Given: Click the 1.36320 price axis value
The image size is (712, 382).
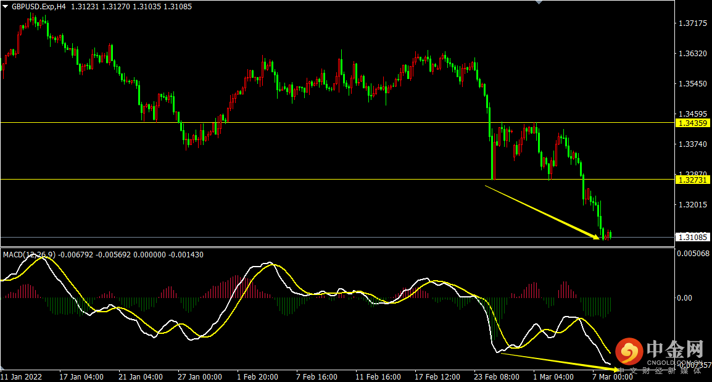Looking at the screenshot, I should click(693, 54).
